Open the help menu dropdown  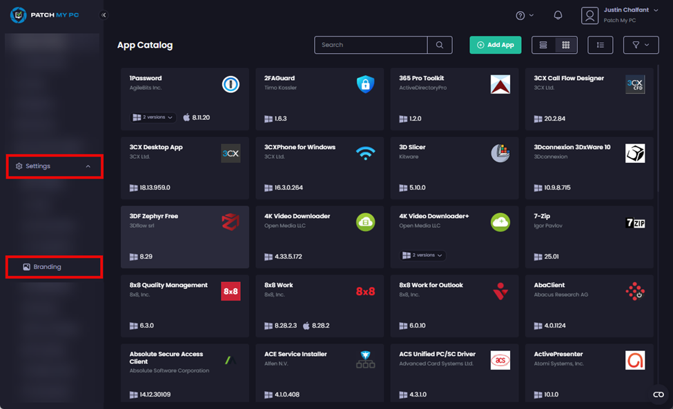pyautogui.click(x=525, y=15)
